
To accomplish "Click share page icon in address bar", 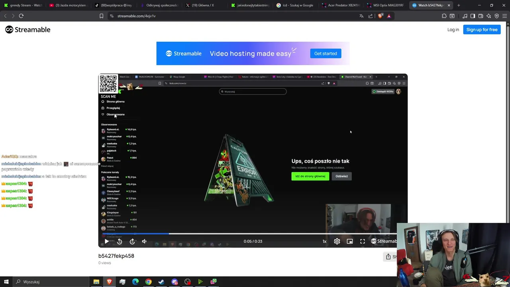I will pyautogui.click(x=371, y=16).
